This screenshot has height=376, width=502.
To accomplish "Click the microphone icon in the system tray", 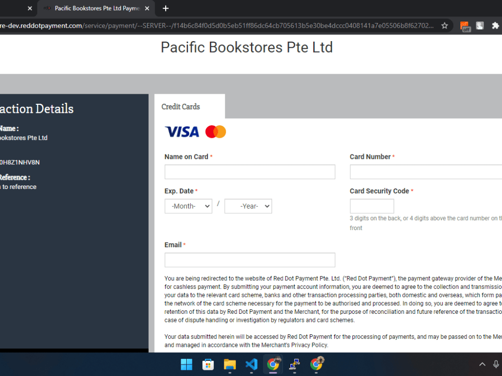I will click(496, 364).
